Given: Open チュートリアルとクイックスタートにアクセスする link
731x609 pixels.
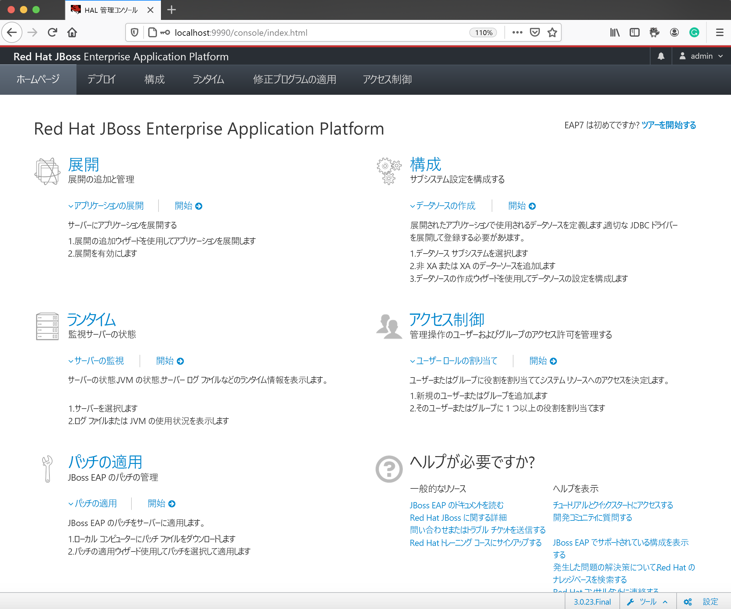Looking at the screenshot, I should click(613, 505).
